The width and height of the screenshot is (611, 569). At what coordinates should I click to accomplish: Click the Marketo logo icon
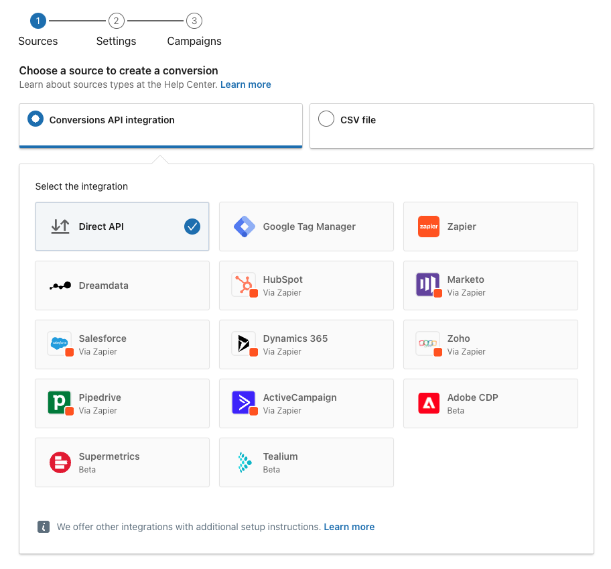(x=429, y=285)
